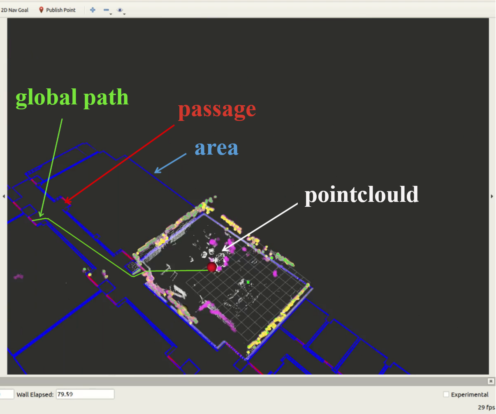The height and width of the screenshot is (414, 496).
Task: Open the blue minus remove-tool dropdown
Action: [107, 10]
